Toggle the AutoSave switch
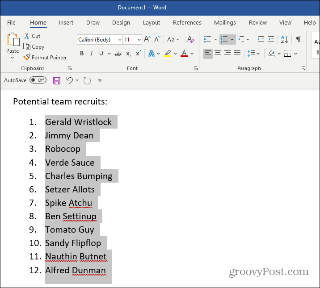Screen dimensions: 320x288 (38, 80)
